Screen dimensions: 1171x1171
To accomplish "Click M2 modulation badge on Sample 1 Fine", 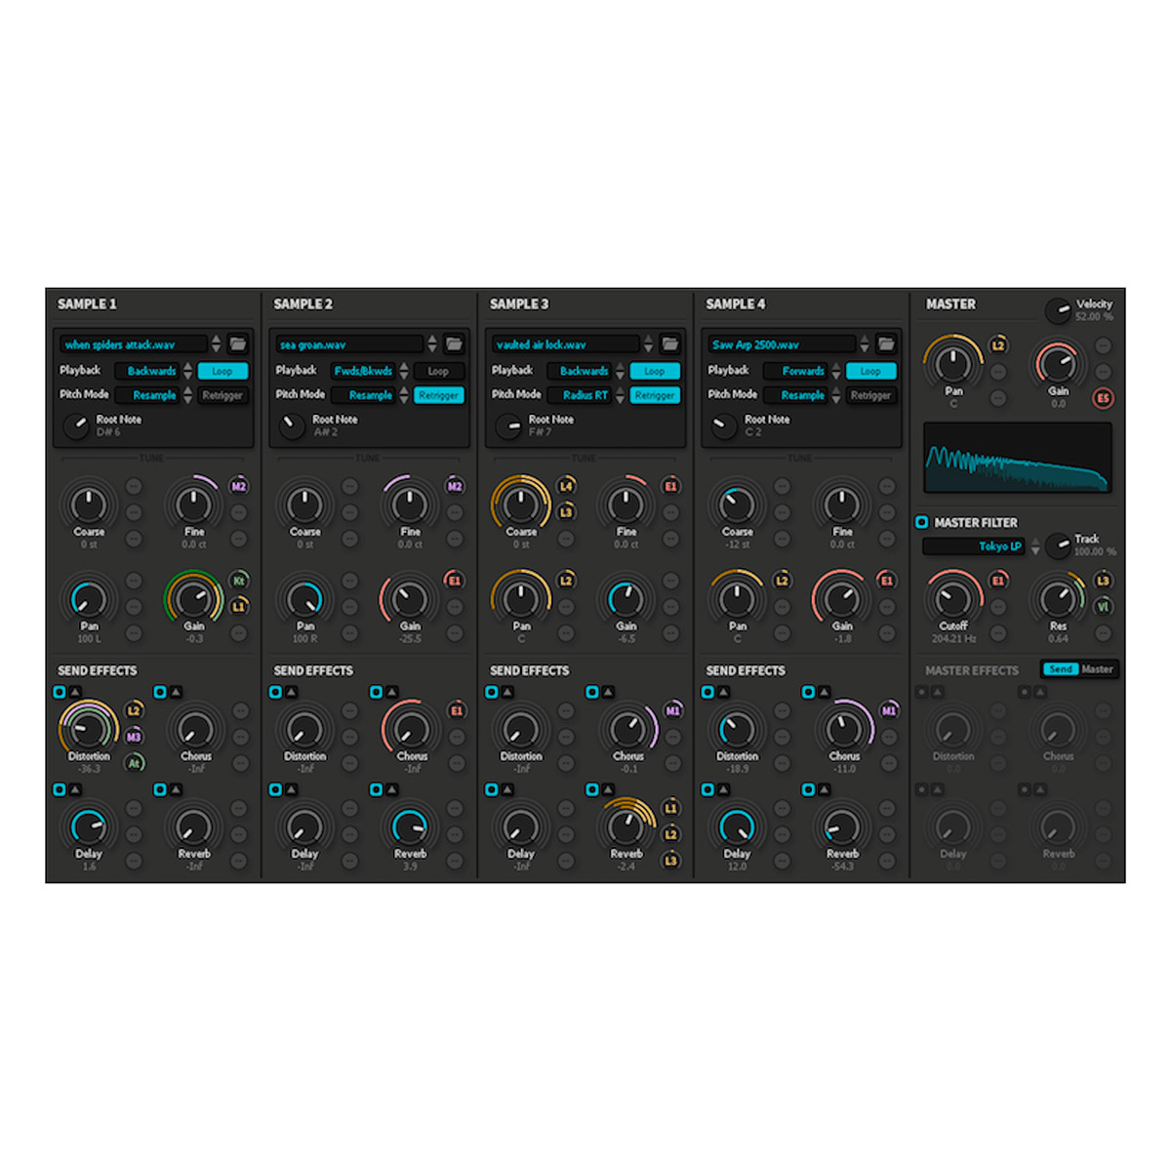I will point(239,486).
